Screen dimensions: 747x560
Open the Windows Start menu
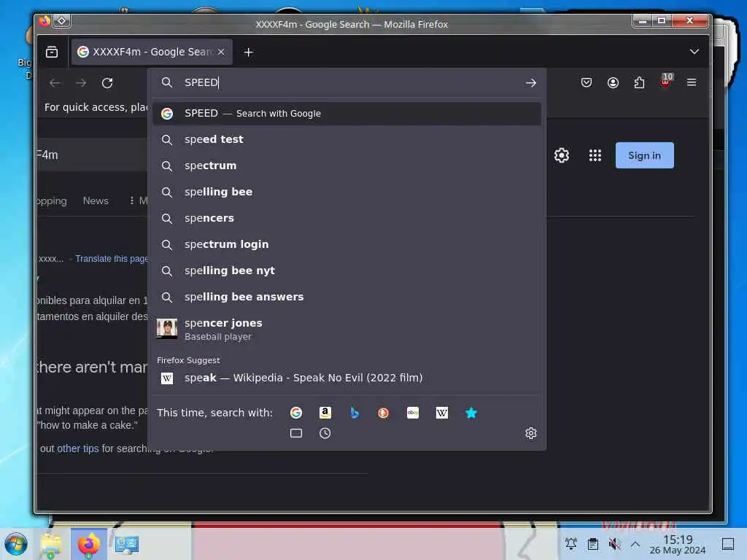16,544
